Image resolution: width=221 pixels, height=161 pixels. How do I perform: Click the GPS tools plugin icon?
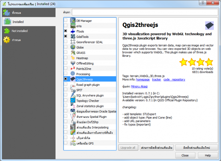[73, 143]
